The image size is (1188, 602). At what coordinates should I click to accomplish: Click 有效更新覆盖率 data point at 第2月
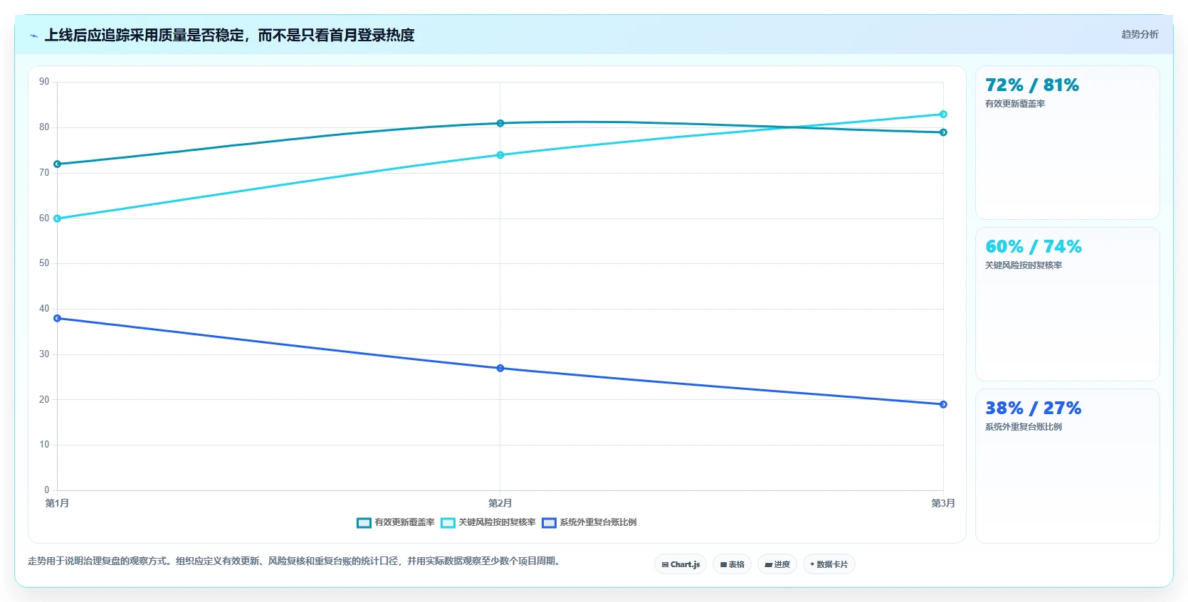pos(500,123)
